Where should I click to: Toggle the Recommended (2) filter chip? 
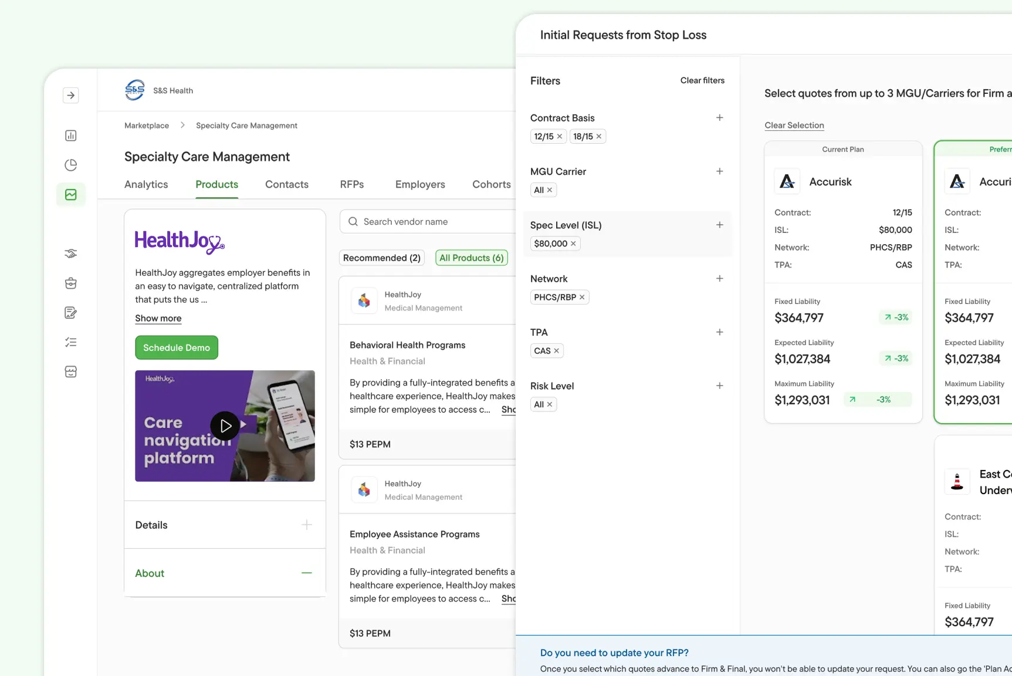[x=381, y=258]
